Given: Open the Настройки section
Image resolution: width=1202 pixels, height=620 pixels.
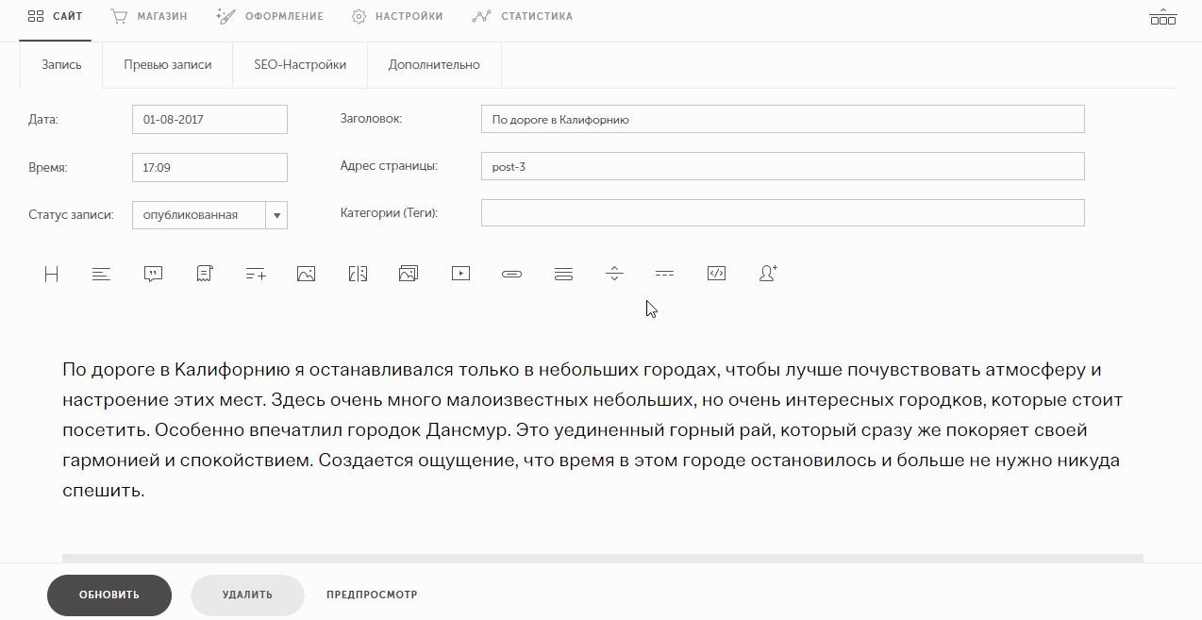Looking at the screenshot, I should 397,16.
